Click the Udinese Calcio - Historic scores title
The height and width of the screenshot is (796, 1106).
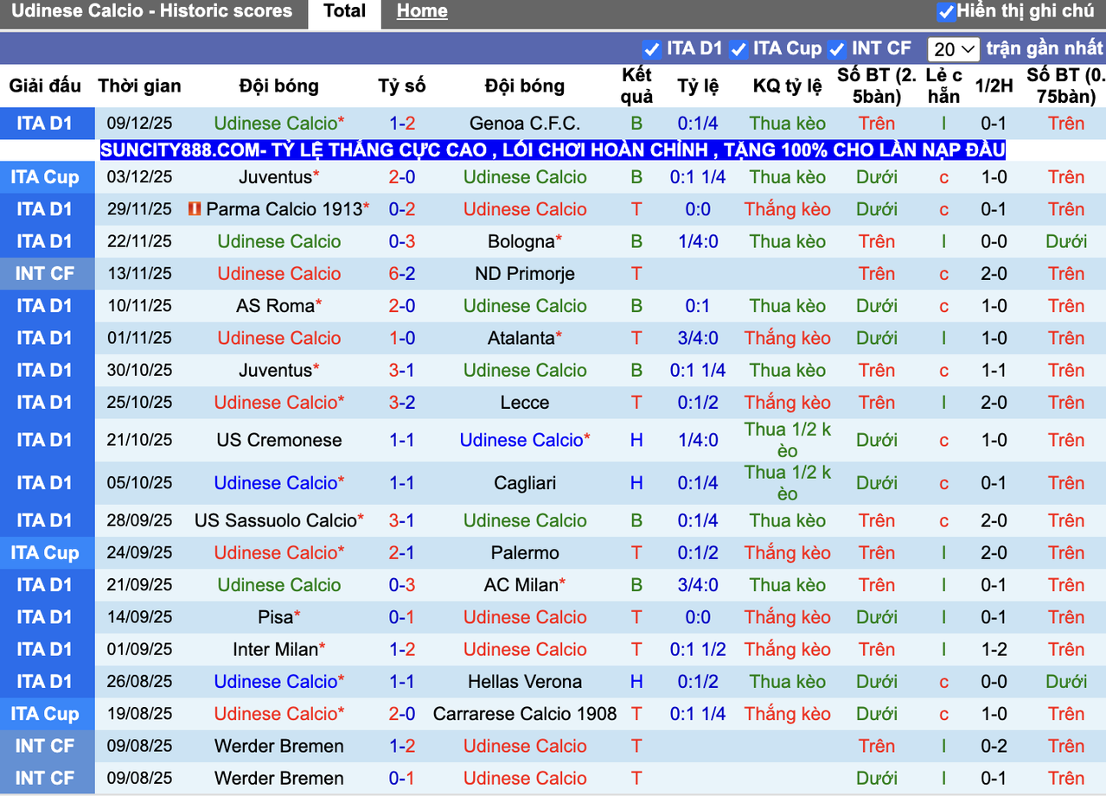pos(152,11)
